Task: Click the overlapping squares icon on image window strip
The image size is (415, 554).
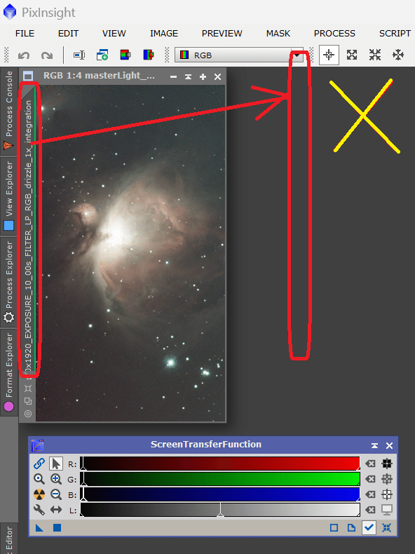Action: pyautogui.click(x=28, y=401)
